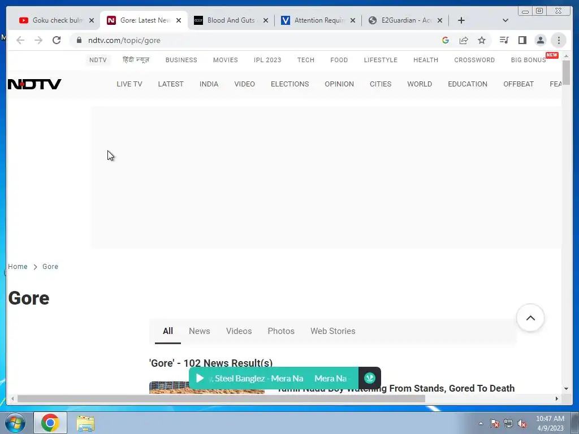The image size is (579, 434).
Task: Click the Hindi news link in top bar
Action: [136, 60]
